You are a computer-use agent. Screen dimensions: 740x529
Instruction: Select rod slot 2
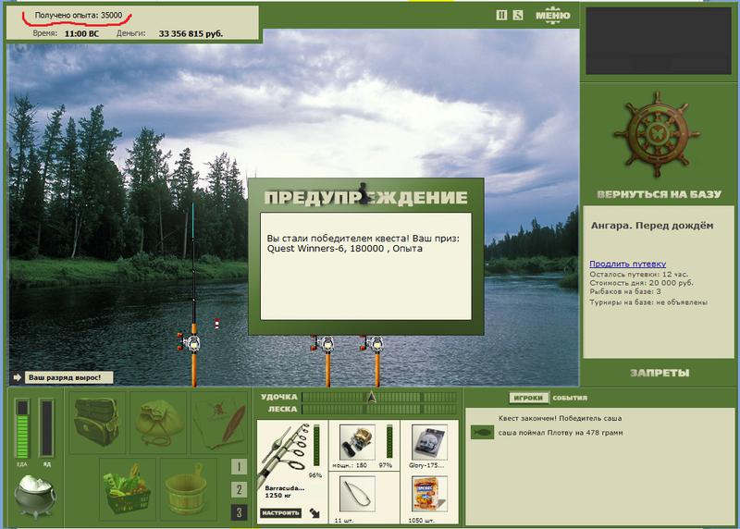(x=239, y=489)
